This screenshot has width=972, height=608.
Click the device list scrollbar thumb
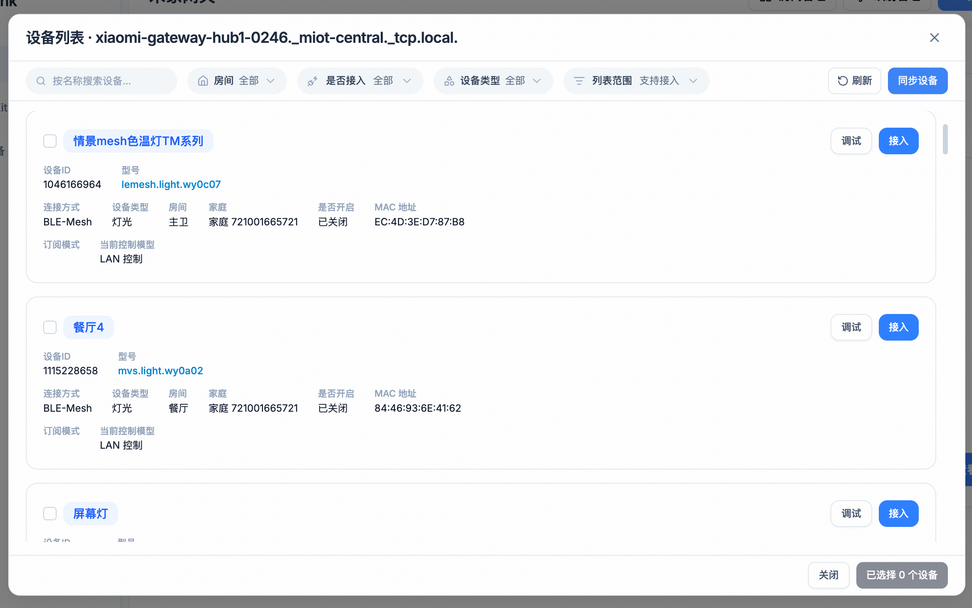coord(945,139)
